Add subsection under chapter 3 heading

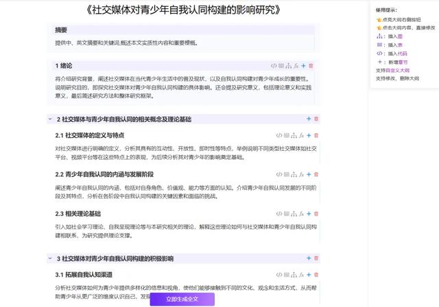coord(309,258)
